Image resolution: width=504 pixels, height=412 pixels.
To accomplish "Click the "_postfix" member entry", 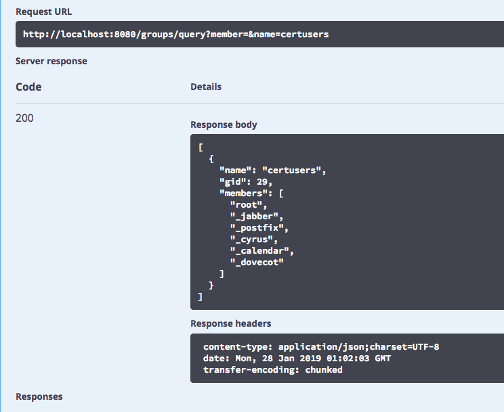I will [x=259, y=228].
